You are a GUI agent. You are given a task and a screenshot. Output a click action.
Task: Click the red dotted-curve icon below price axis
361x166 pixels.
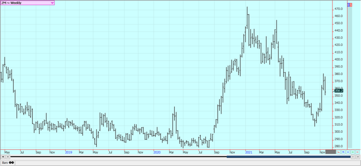(x=338, y=152)
